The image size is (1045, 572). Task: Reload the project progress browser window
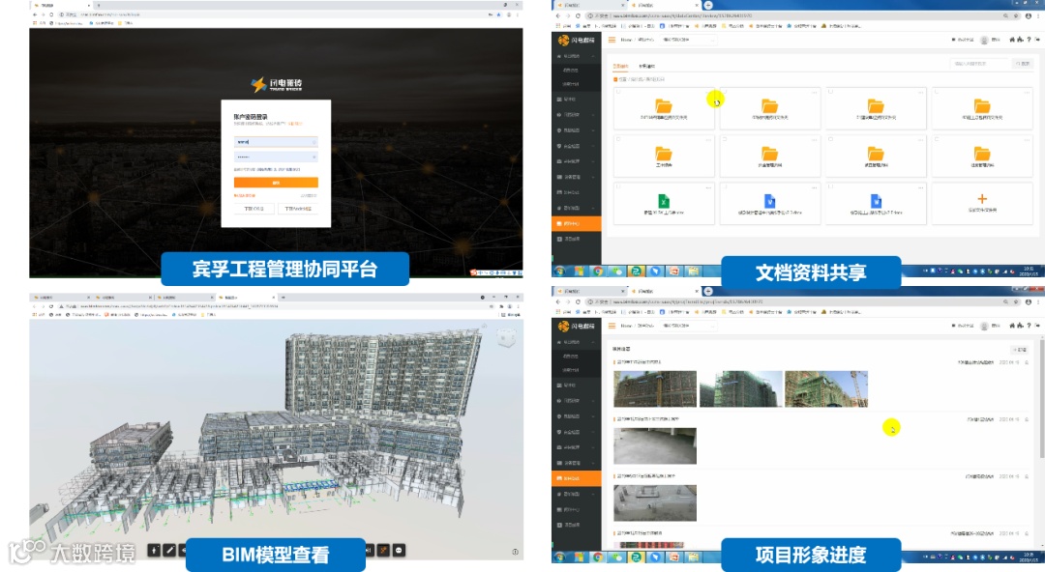578,301
